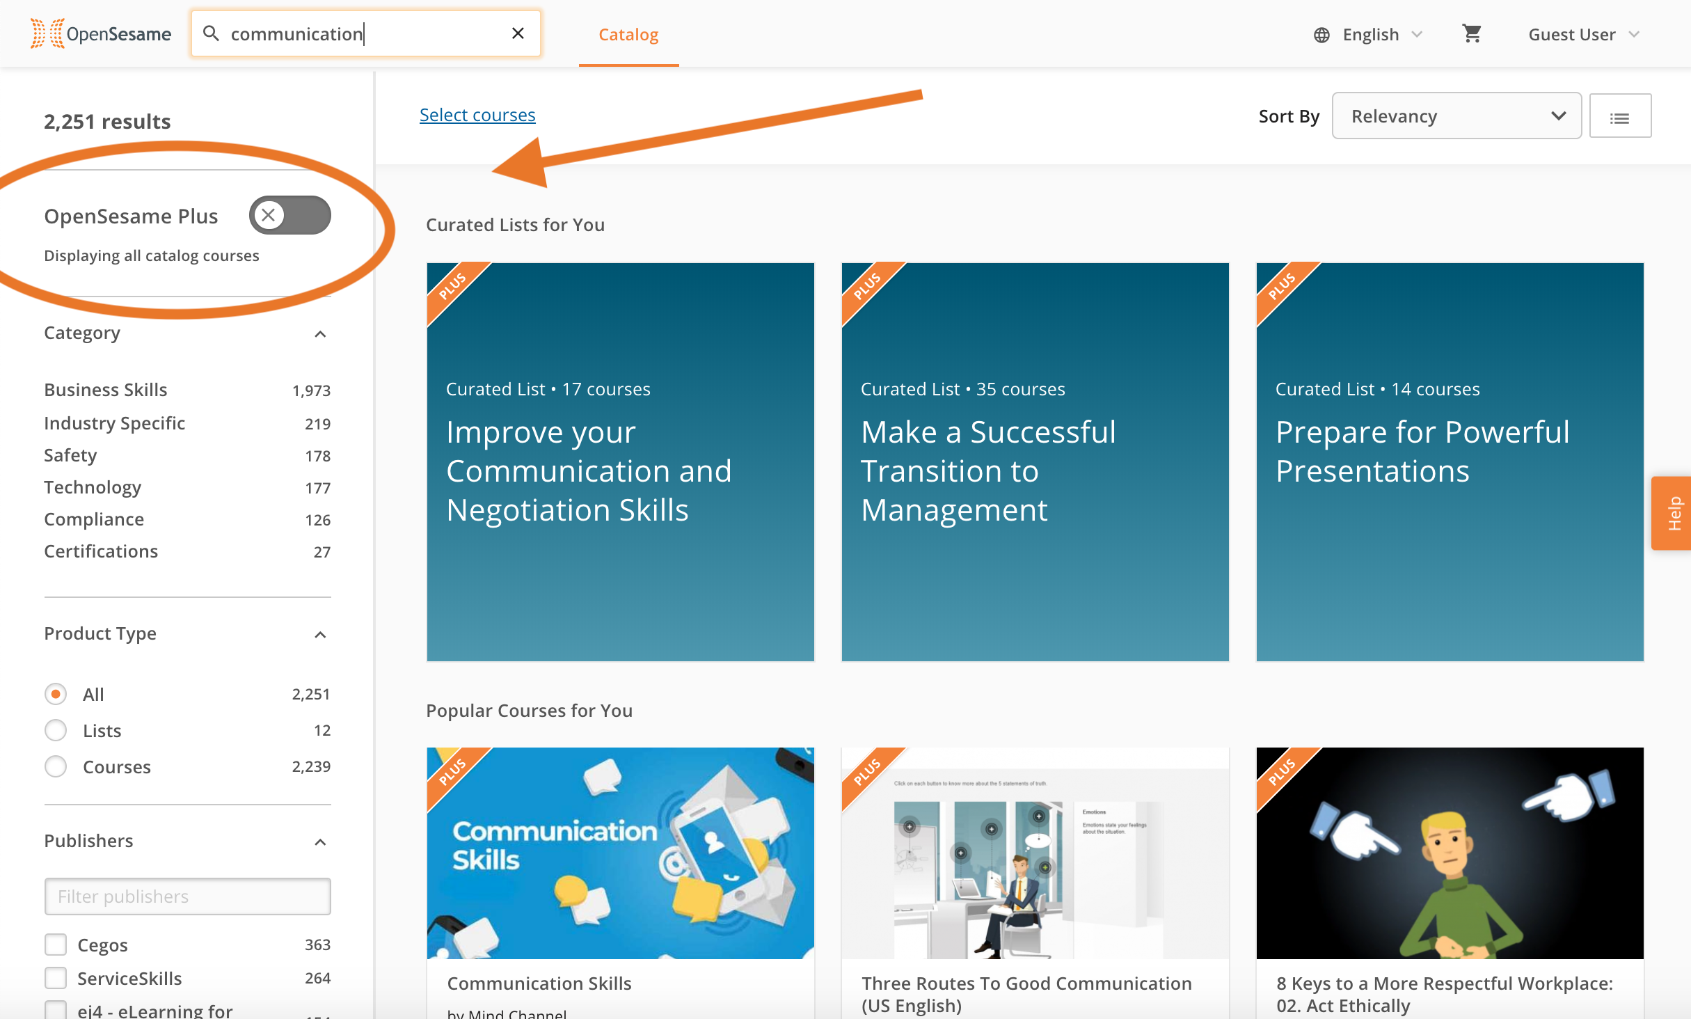Click the globe language icon
1691x1019 pixels.
1321,35
